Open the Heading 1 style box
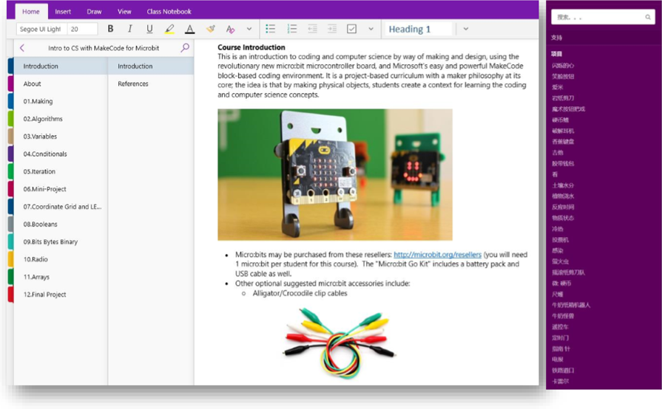 [x=418, y=29]
